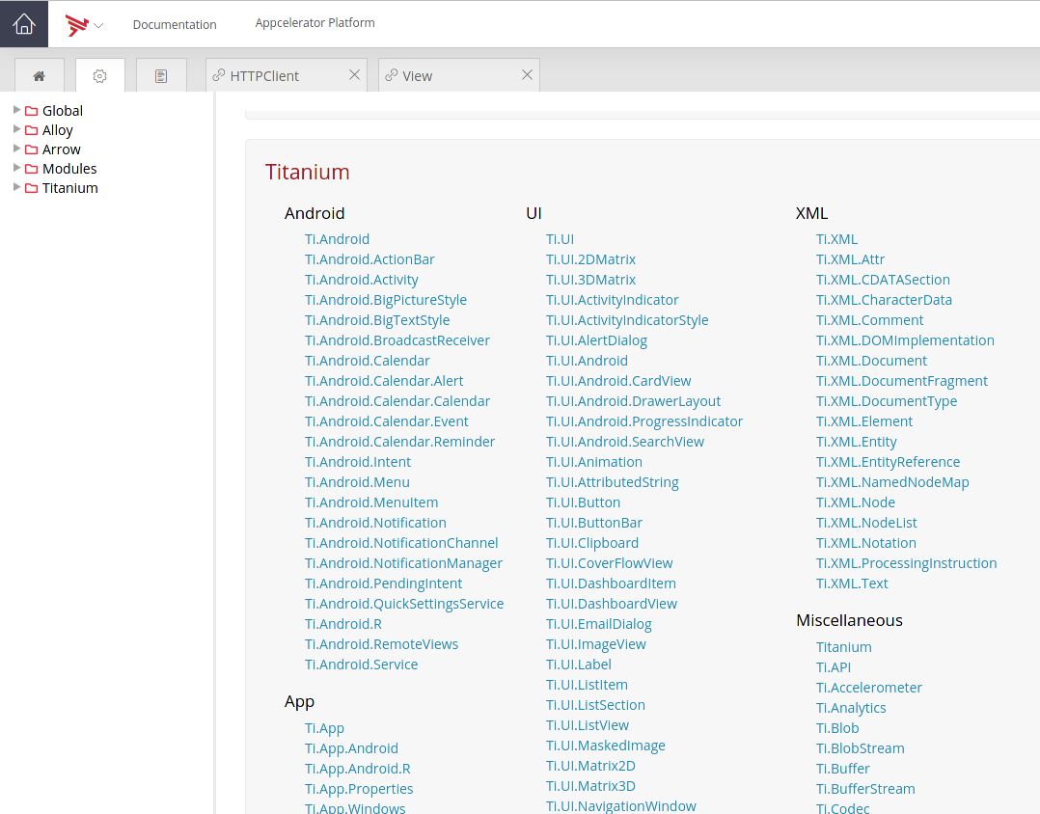Open Appcelerator Platform menu item
1040x814 pixels.
coord(315,22)
